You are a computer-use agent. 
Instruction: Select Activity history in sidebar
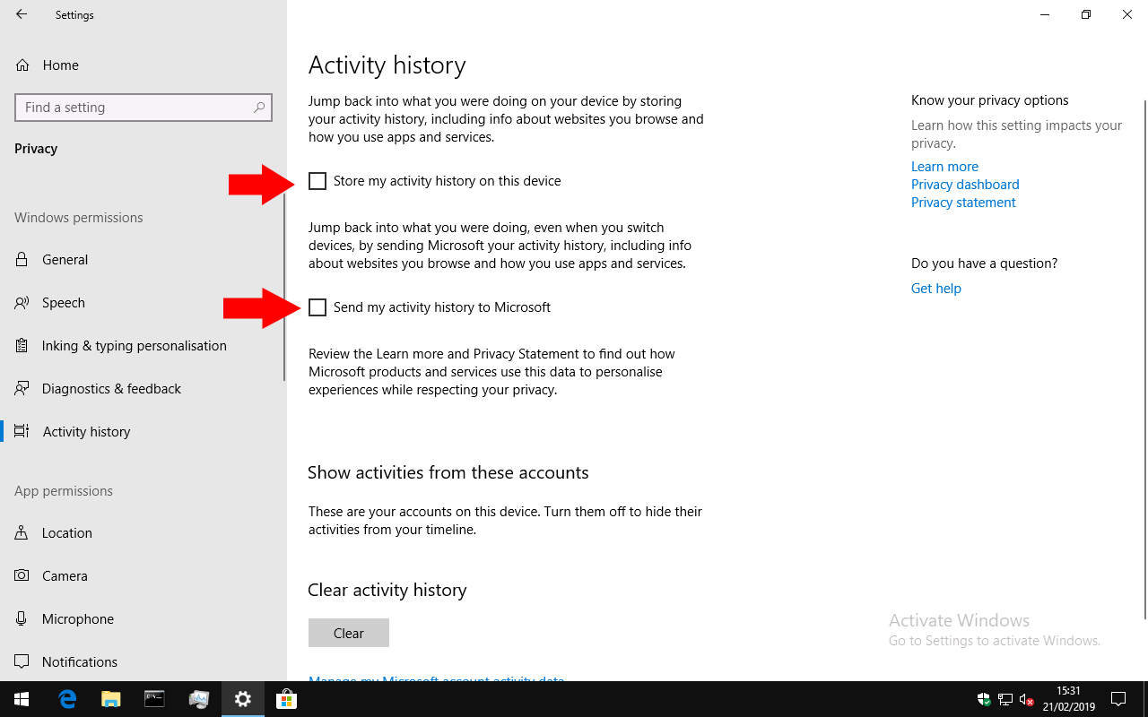tap(143, 432)
